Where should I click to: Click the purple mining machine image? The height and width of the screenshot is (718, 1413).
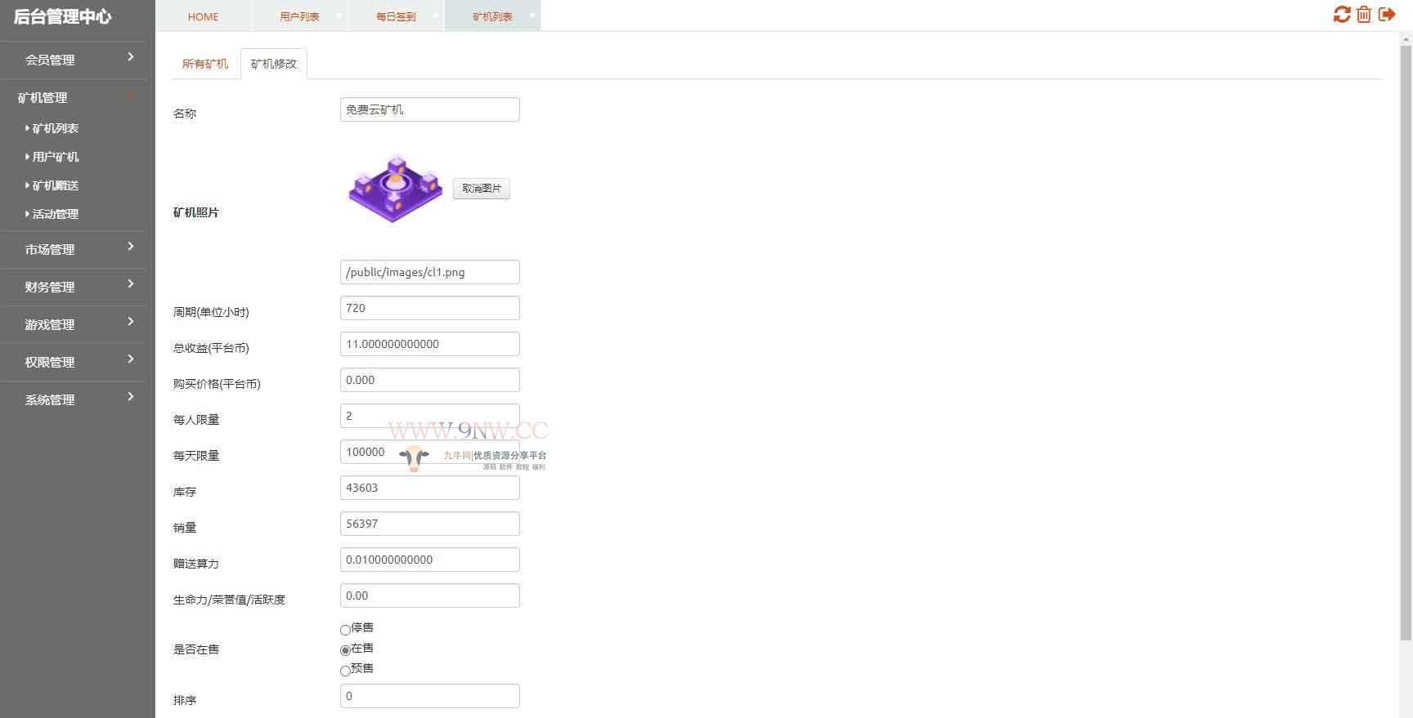(x=396, y=189)
